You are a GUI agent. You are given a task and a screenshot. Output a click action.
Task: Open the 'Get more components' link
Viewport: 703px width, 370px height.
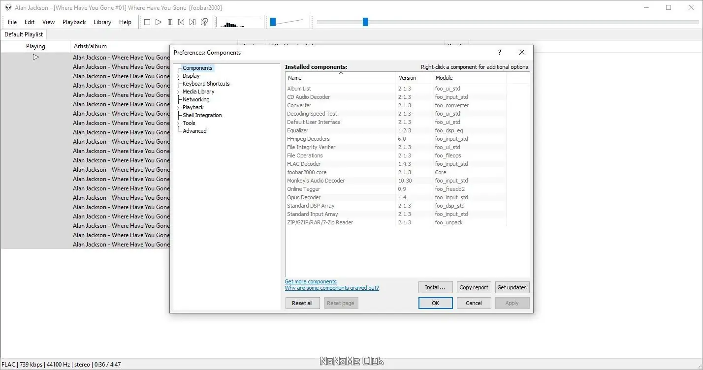pyautogui.click(x=311, y=281)
